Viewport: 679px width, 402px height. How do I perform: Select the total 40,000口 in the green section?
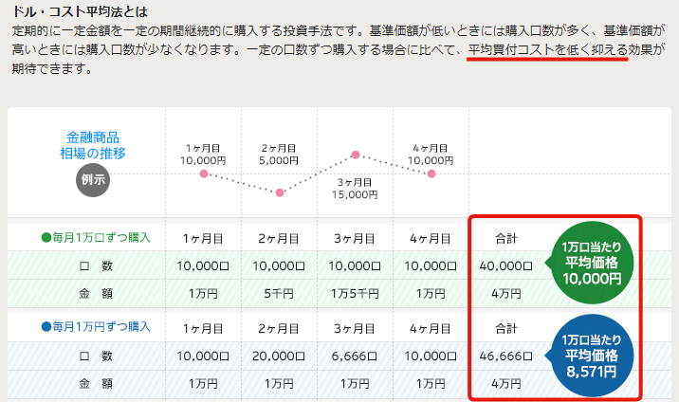point(505,265)
